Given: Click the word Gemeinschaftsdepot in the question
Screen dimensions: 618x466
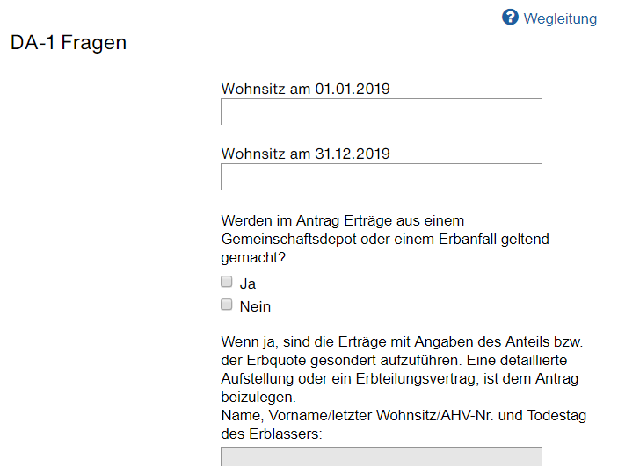Looking at the screenshot, I should (x=288, y=240).
